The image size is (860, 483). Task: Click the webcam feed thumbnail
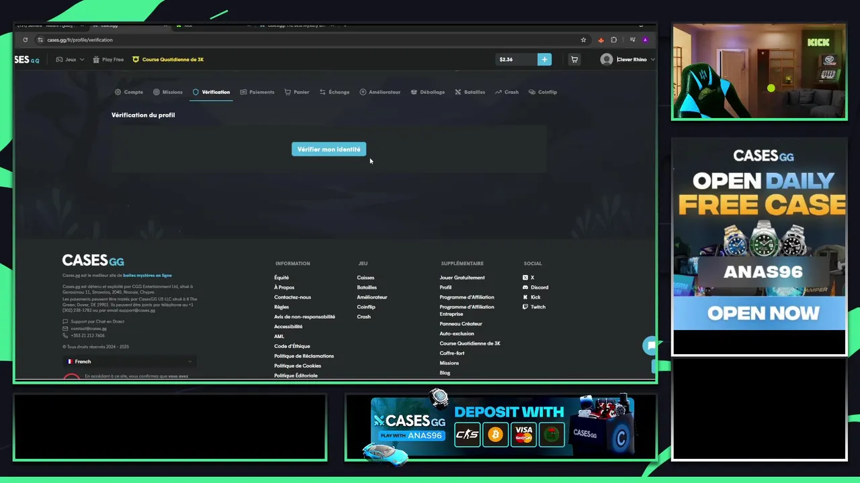[759, 72]
